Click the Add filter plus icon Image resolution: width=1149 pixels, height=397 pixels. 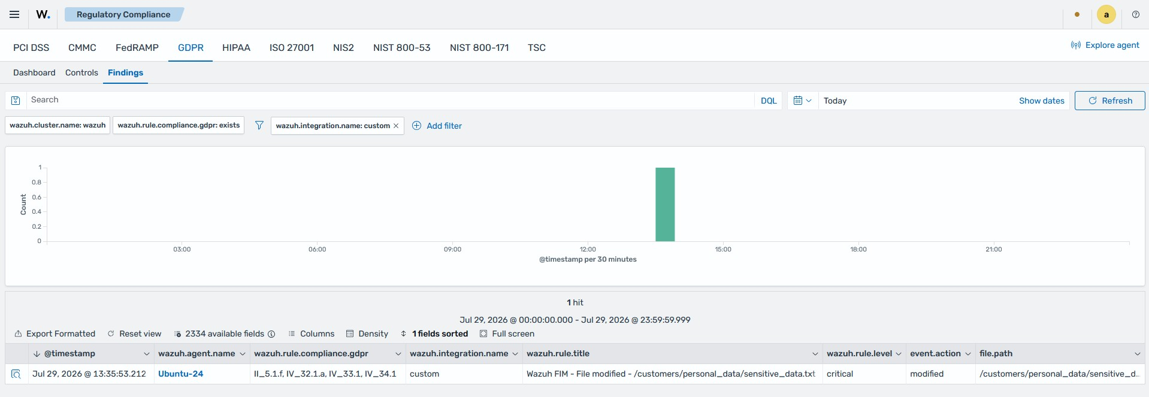tap(417, 126)
